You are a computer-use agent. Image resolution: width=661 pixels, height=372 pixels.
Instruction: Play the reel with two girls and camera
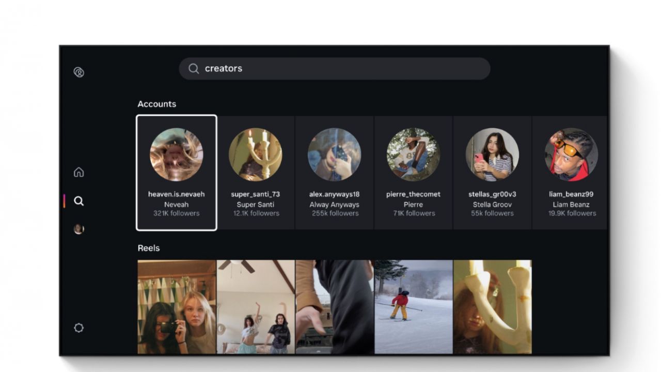click(177, 307)
